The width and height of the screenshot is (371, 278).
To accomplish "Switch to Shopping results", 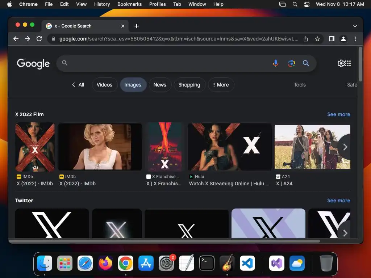I will click(x=189, y=85).
